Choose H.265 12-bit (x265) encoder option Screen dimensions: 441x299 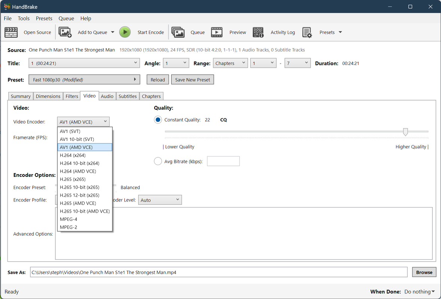tap(85, 195)
